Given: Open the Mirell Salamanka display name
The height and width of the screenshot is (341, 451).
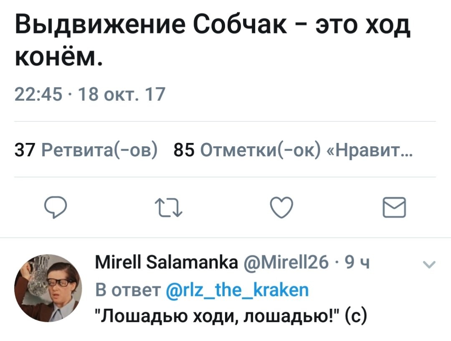Looking at the screenshot, I should [166, 264].
